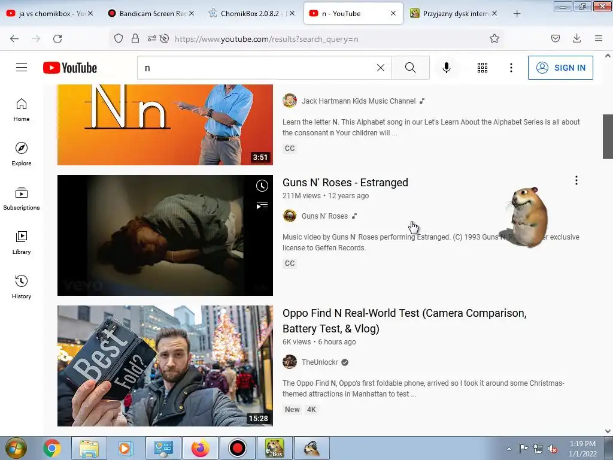The height and width of the screenshot is (460, 613).
Task: Open the YouTube apps grid
Action: 482,68
